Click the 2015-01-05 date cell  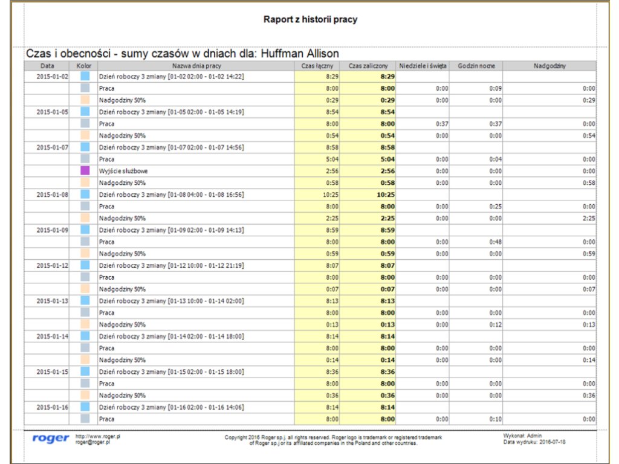(x=53, y=112)
